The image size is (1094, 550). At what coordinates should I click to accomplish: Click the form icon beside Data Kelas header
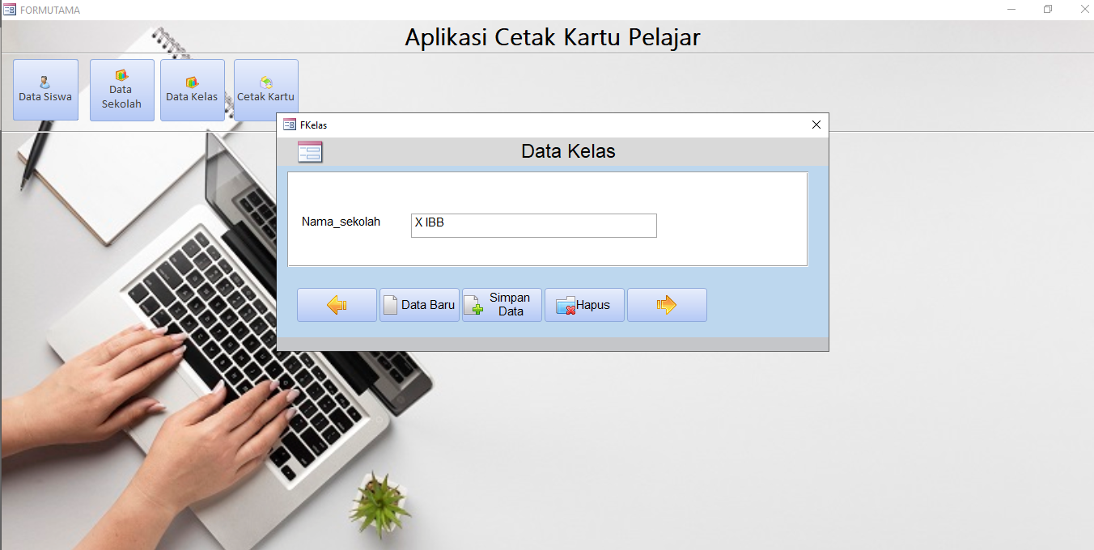click(310, 152)
